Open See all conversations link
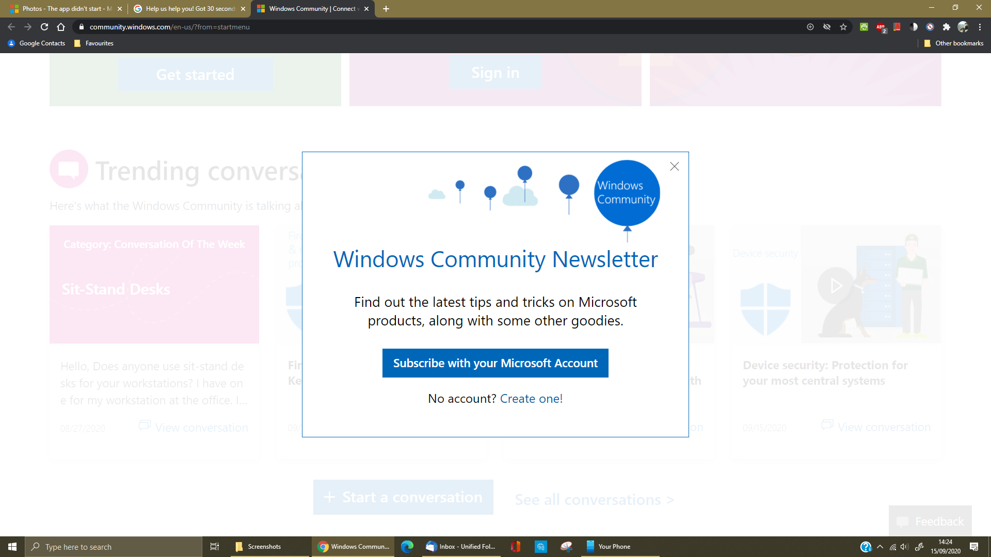This screenshot has width=991, height=557. (x=594, y=500)
